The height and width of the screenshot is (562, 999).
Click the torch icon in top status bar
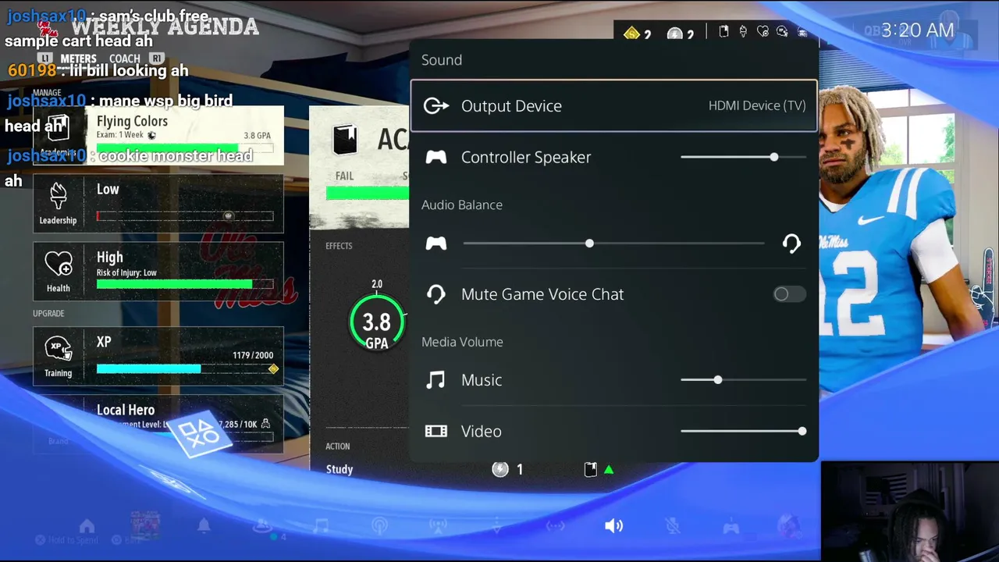[743, 31]
